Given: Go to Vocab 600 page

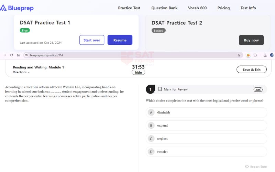Looking at the screenshot, I should click(197, 8).
